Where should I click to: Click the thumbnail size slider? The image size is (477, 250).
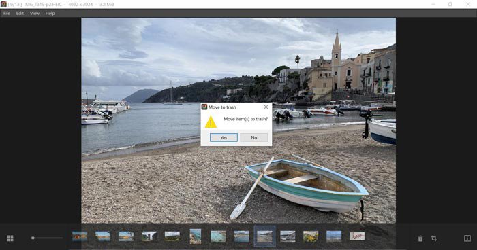47,238
